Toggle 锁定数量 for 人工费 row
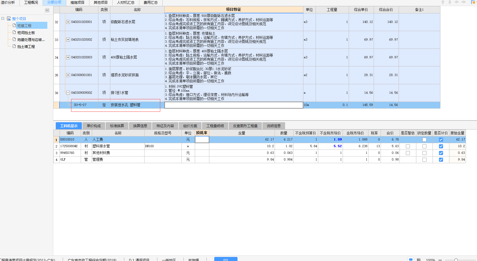477x261 pixels. (x=424, y=140)
